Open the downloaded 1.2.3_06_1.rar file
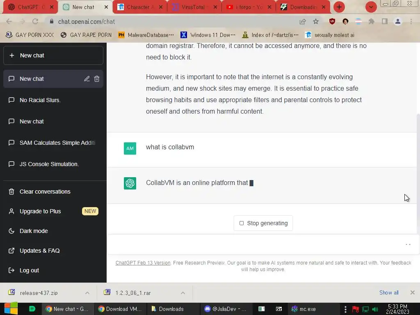The image size is (420, 315). click(133, 293)
